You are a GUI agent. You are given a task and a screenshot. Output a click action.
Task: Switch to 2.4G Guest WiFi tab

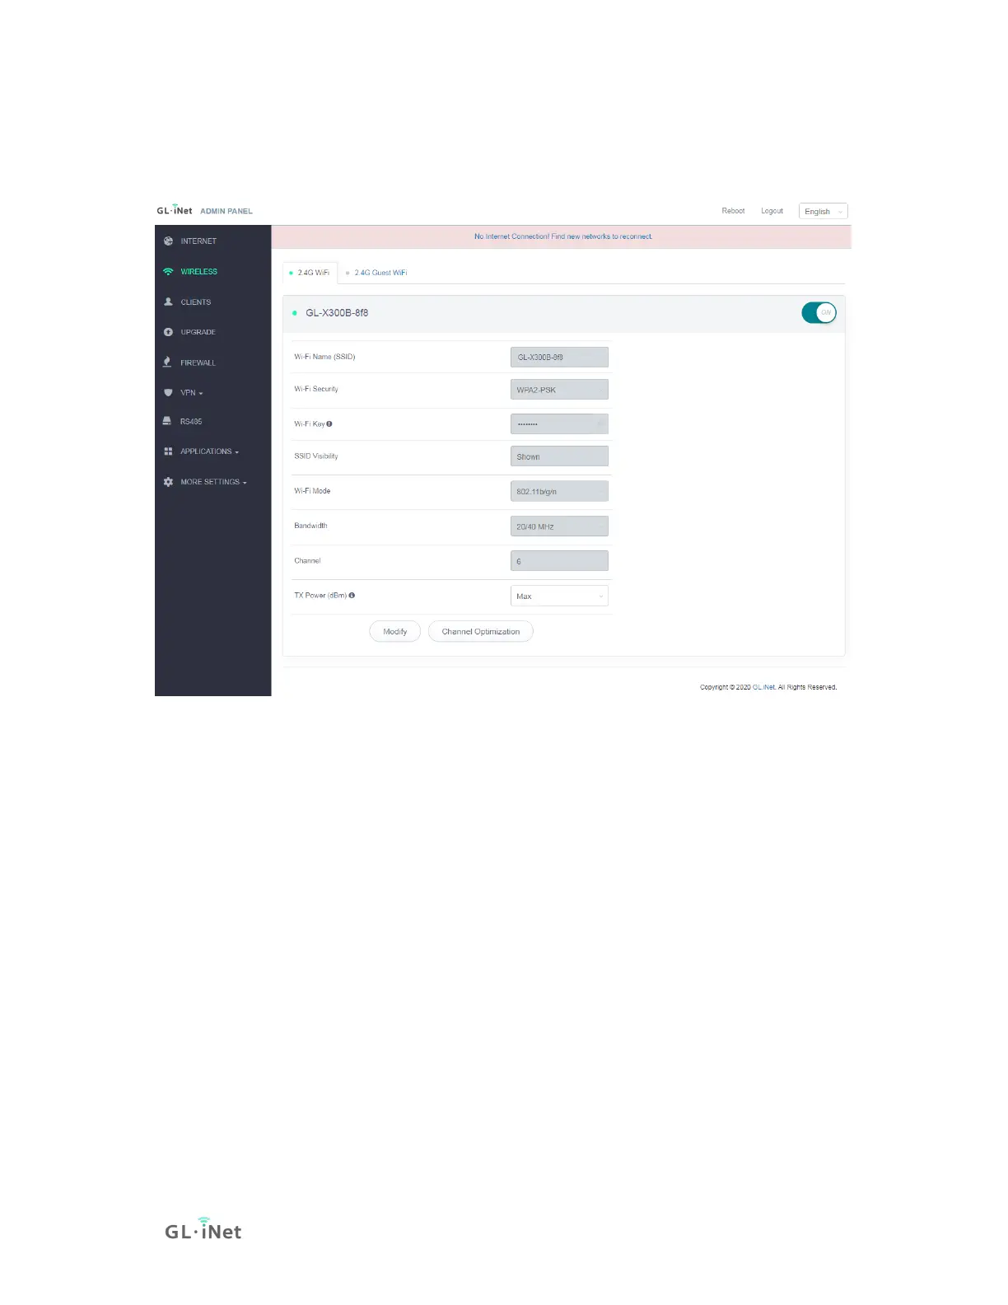[x=376, y=273]
